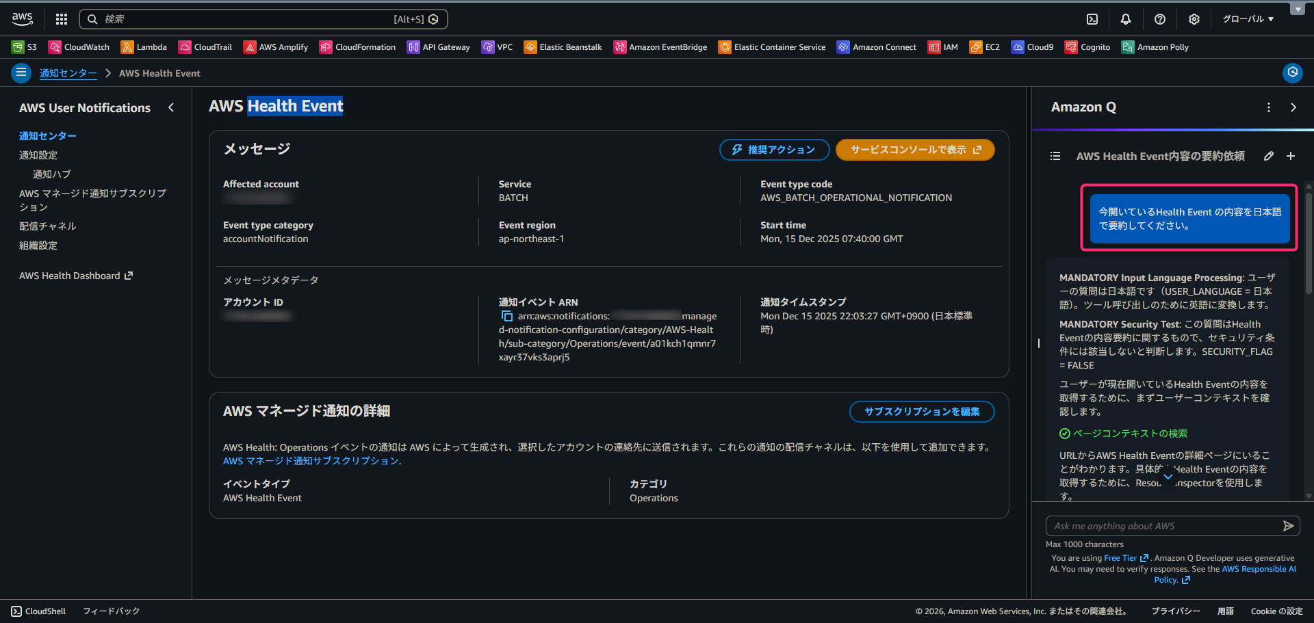The width and height of the screenshot is (1314, 623).
Task: Collapse the Amazon Q panel chevron
Action: 1293,107
